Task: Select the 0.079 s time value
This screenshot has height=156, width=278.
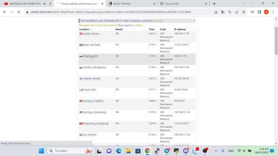Action: coord(152,123)
